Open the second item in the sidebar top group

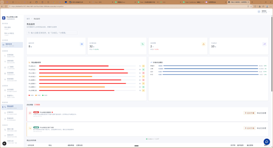[12, 34]
